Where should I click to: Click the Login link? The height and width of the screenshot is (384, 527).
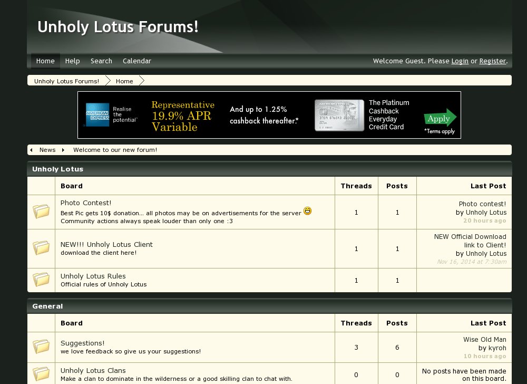click(x=460, y=61)
